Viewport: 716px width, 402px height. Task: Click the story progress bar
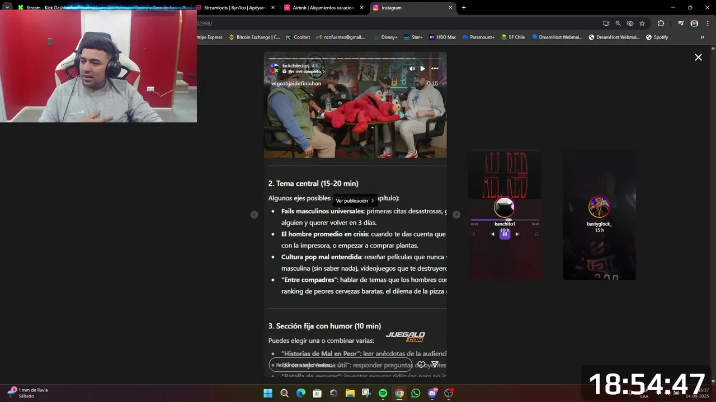355,59
